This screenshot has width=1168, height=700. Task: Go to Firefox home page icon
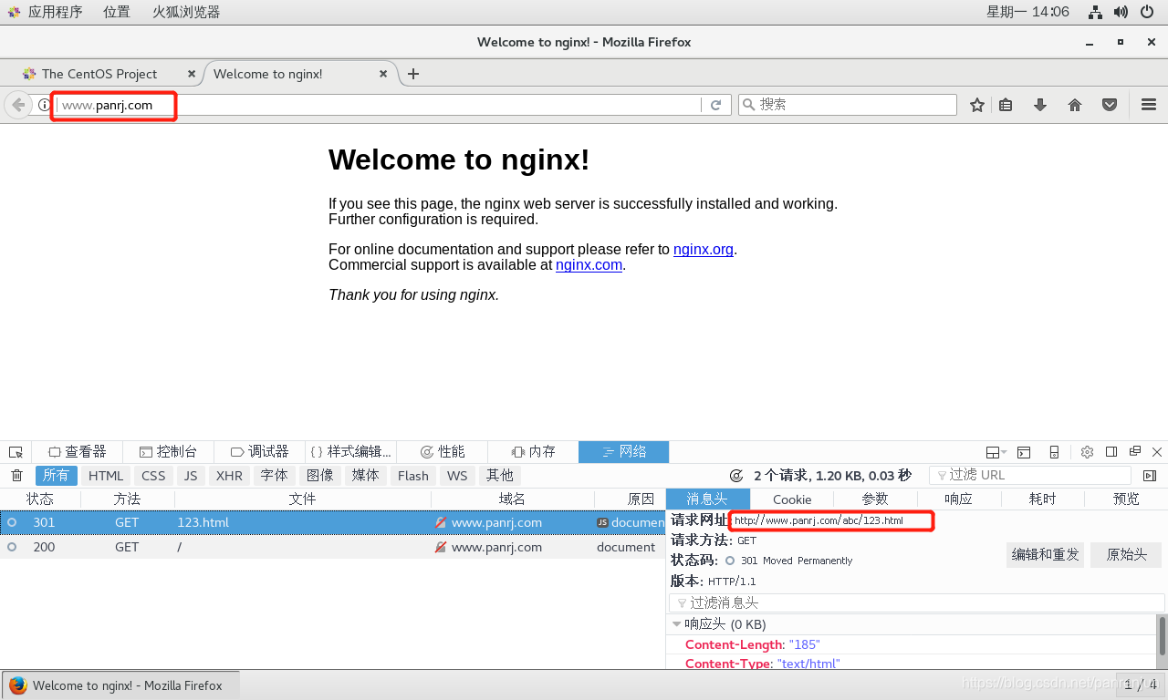1075,105
